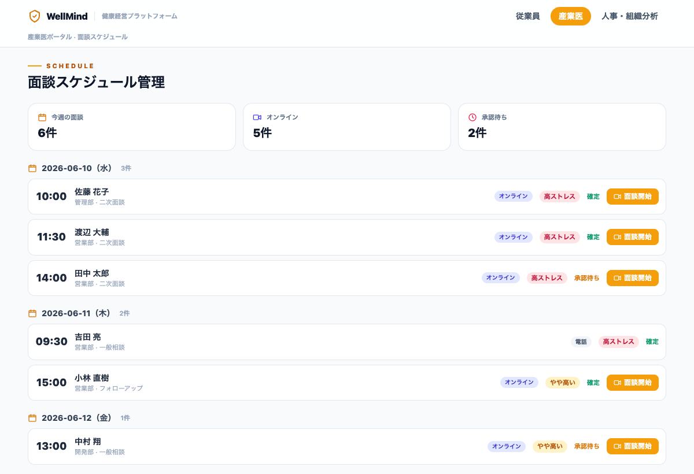Image resolution: width=694 pixels, height=474 pixels.
Task: Click calendar icon beside 2026-06-11（木）
Action: (32, 313)
